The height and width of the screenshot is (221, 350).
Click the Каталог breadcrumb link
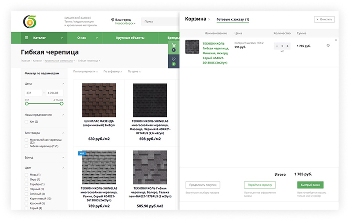pos(37,60)
